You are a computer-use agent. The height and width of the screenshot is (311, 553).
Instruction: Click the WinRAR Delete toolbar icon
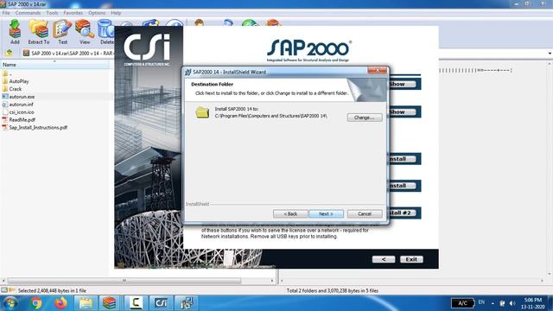tap(105, 32)
